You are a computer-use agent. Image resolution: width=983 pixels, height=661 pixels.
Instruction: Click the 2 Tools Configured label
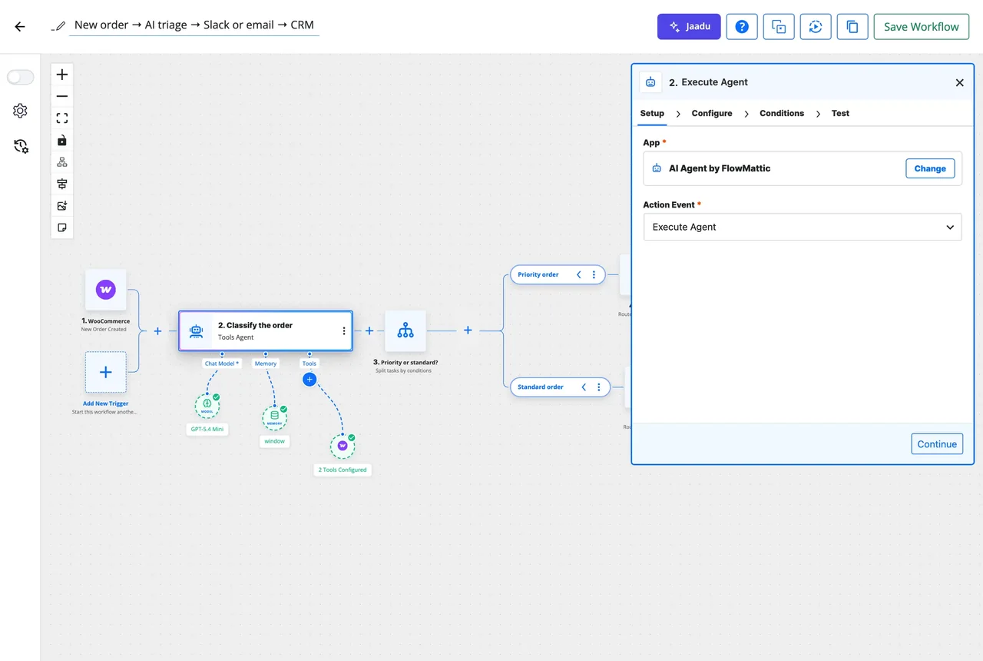(343, 470)
